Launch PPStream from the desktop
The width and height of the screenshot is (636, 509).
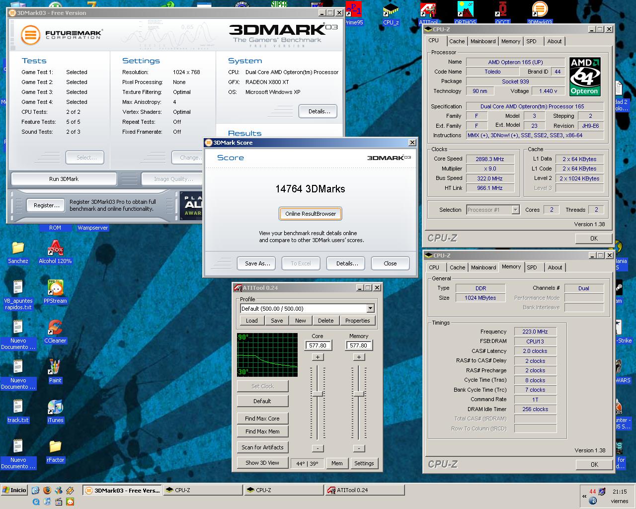(x=55, y=292)
